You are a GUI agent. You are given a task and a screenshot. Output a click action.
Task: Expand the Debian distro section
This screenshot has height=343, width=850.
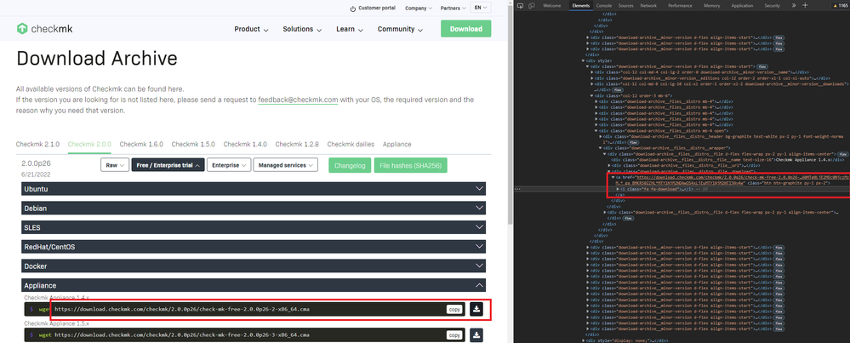[254, 208]
